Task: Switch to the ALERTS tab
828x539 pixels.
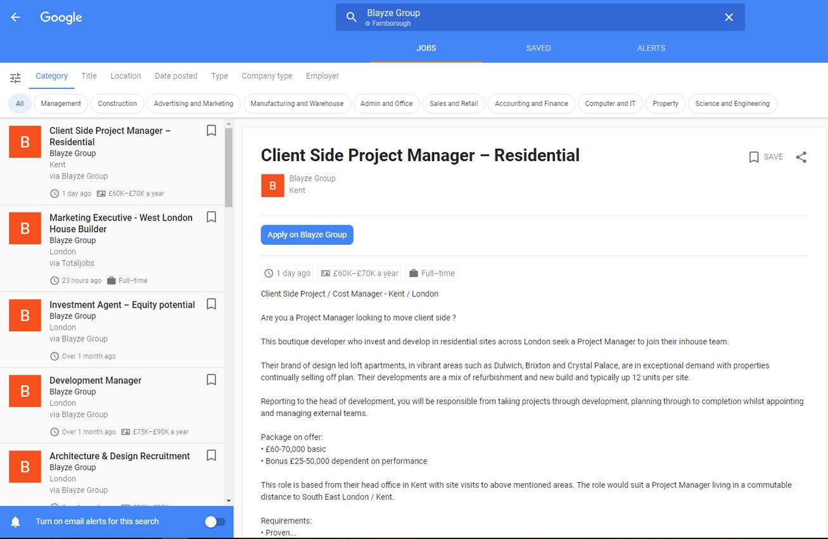Action: (651, 48)
